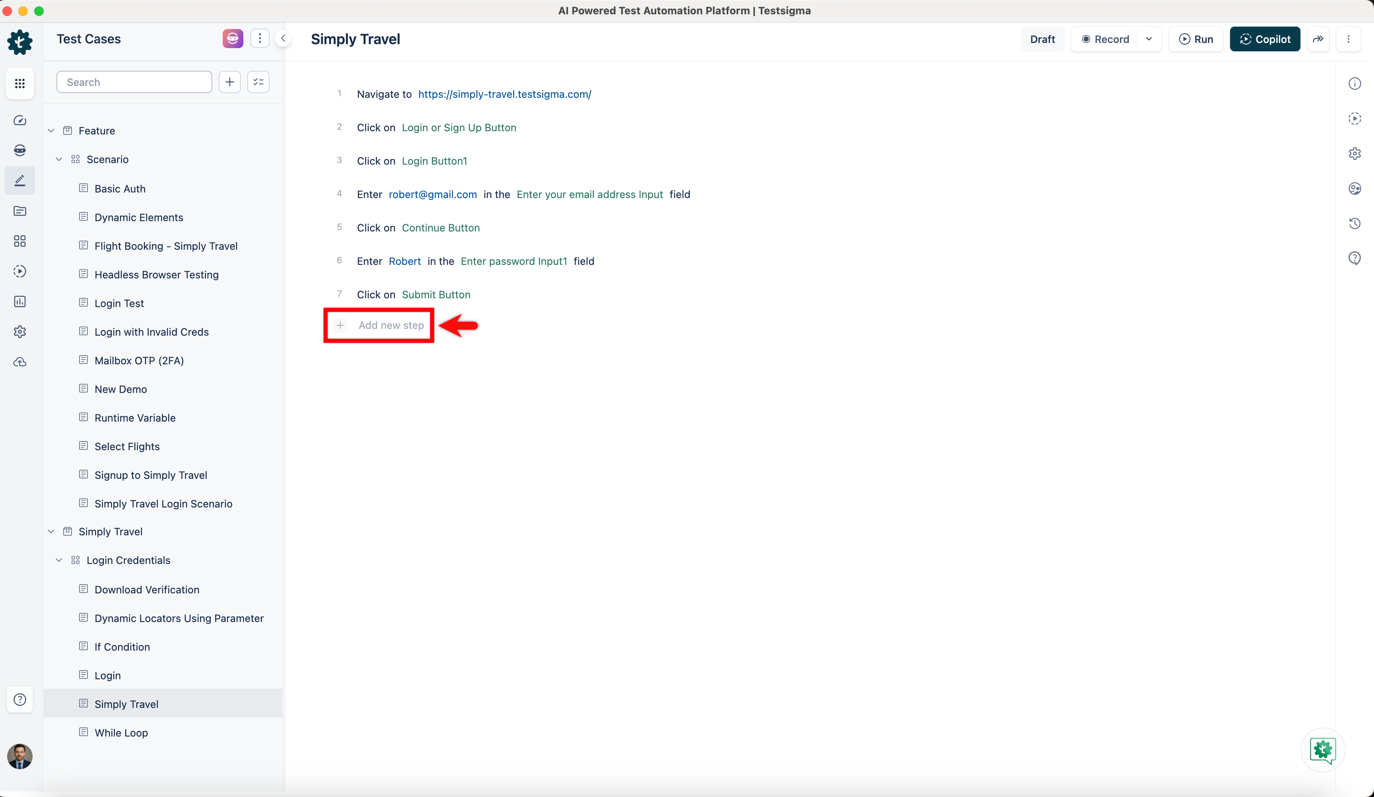This screenshot has height=797, width=1374.
Task: Open the Basic Auth test case
Action: [120, 189]
